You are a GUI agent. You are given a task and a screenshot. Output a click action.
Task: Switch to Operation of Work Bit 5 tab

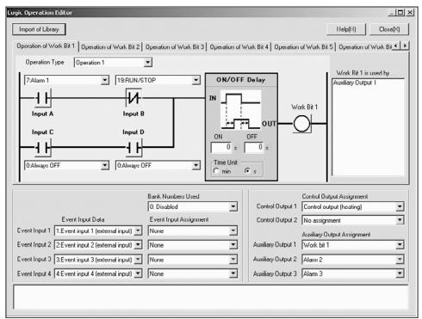(x=303, y=47)
